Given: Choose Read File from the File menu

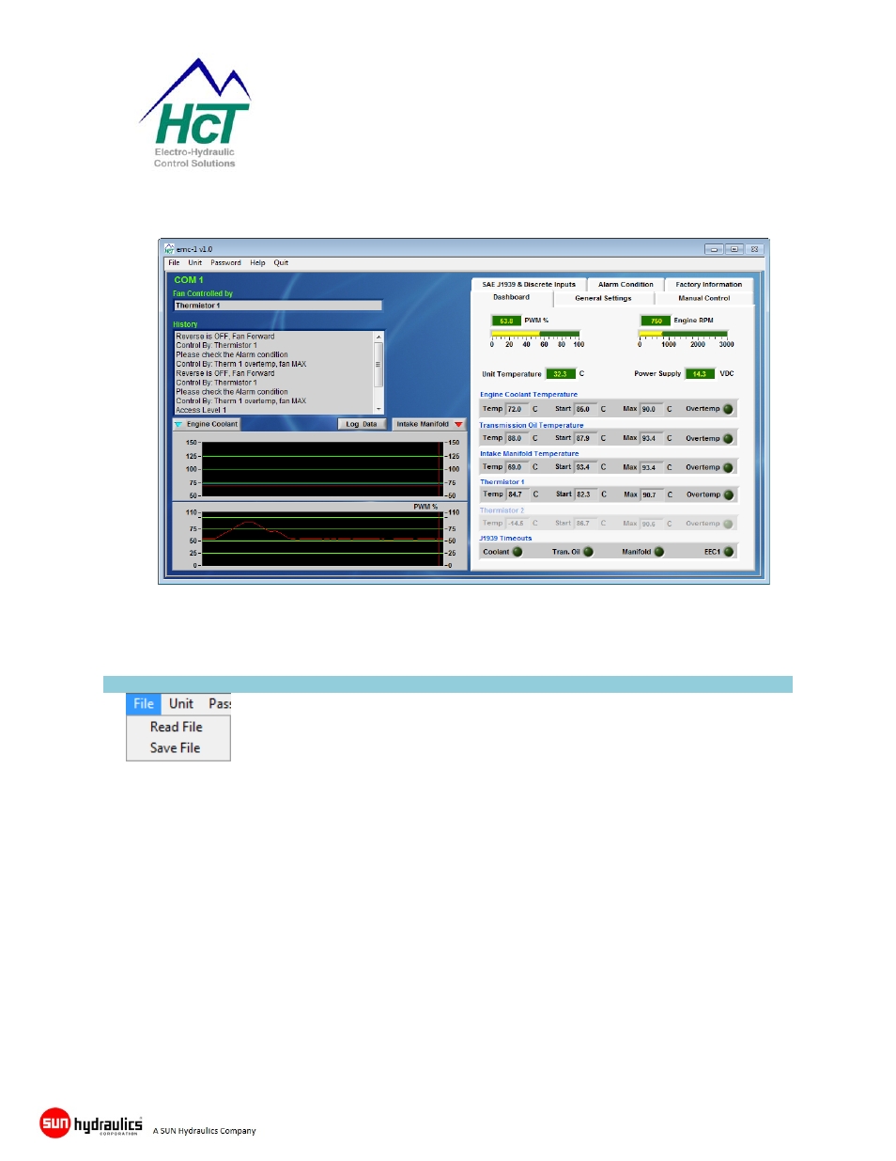Looking at the screenshot, I should (x=178, y=727).
